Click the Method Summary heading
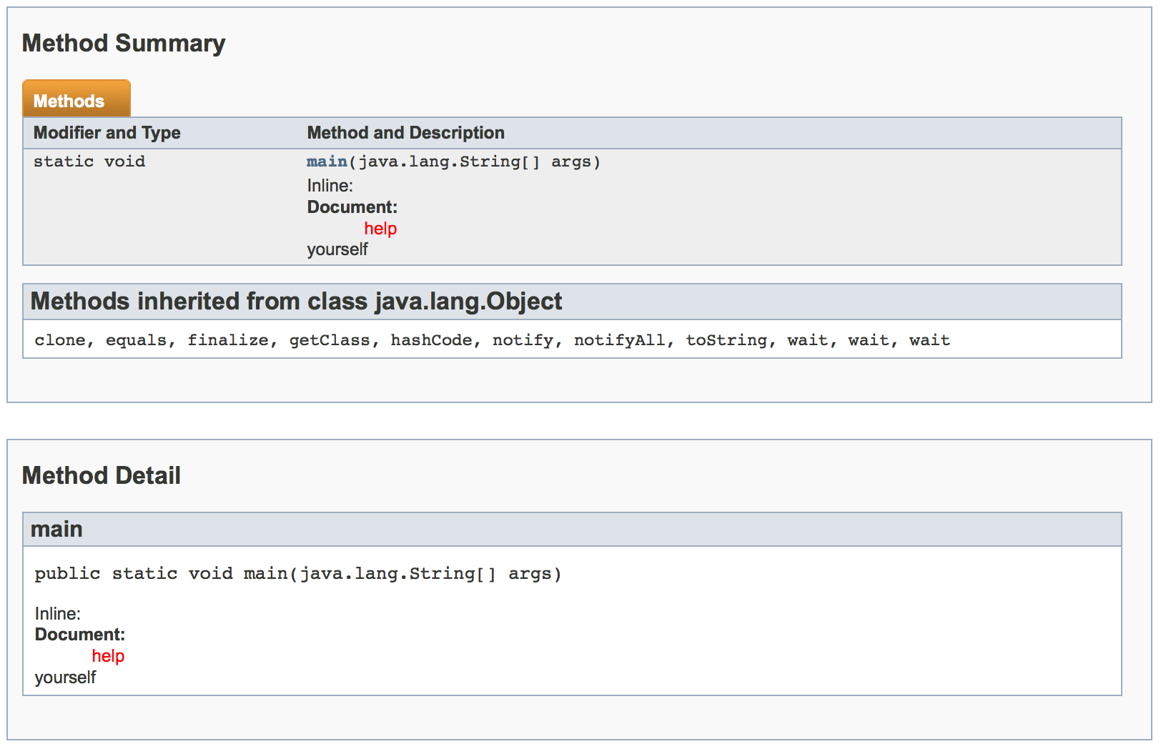The width and height of the screenshot is (1161, 749). click(124, 44)
